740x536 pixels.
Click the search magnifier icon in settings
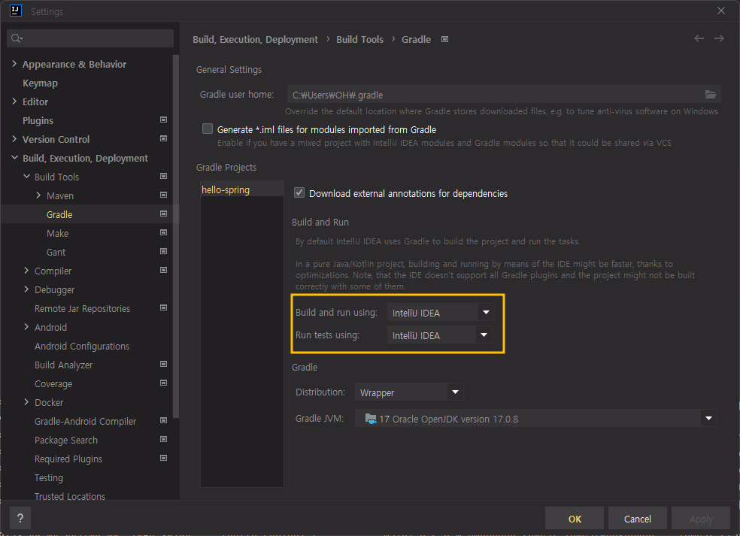(x=17, y=38)
